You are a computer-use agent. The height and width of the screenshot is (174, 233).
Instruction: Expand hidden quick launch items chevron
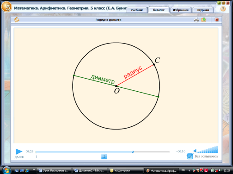pos(33,170)
